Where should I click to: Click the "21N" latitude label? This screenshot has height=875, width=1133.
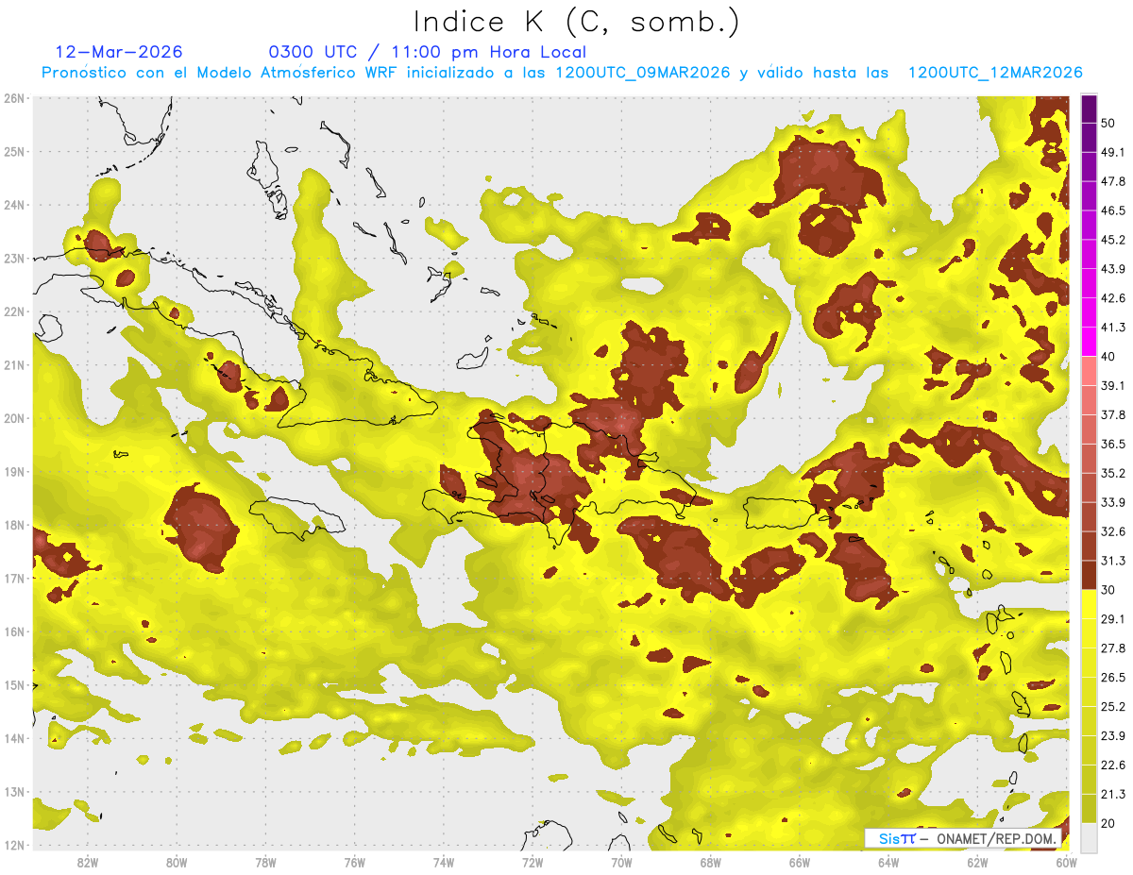[14, 365]
